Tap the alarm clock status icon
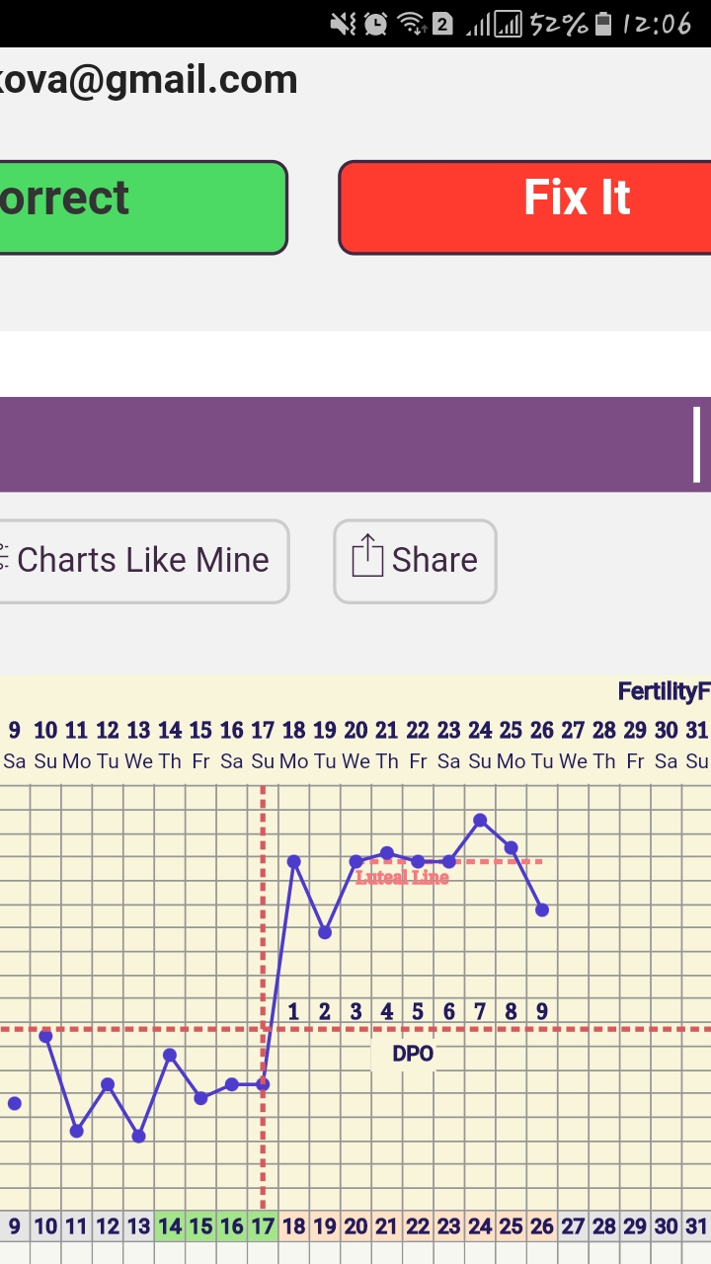Viewport: 711px width, 1264px height. point(375,23)
